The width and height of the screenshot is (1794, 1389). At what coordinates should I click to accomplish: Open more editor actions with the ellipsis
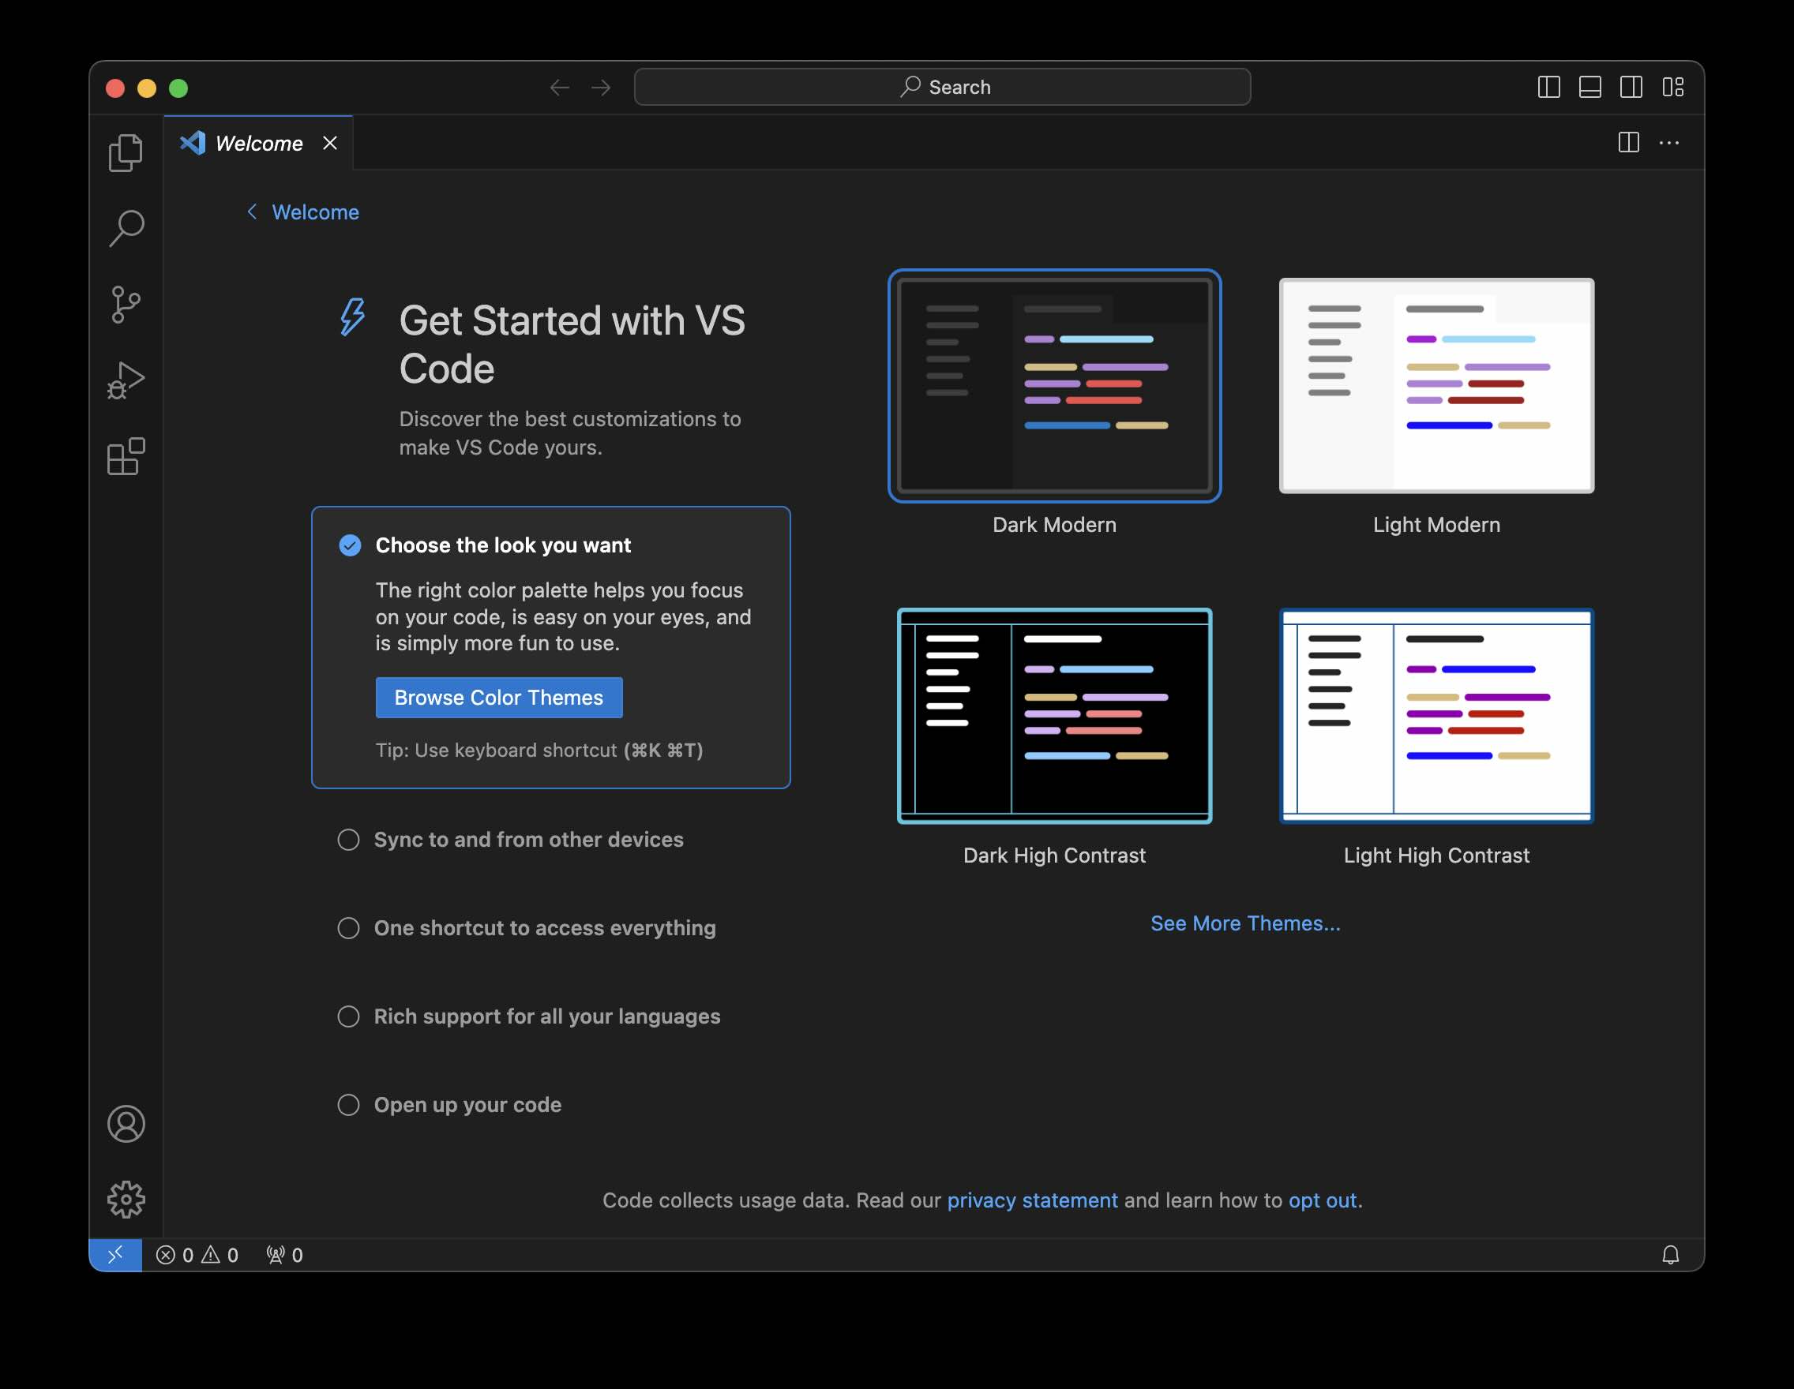1669,143
